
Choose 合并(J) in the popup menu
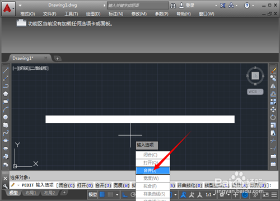153,170
